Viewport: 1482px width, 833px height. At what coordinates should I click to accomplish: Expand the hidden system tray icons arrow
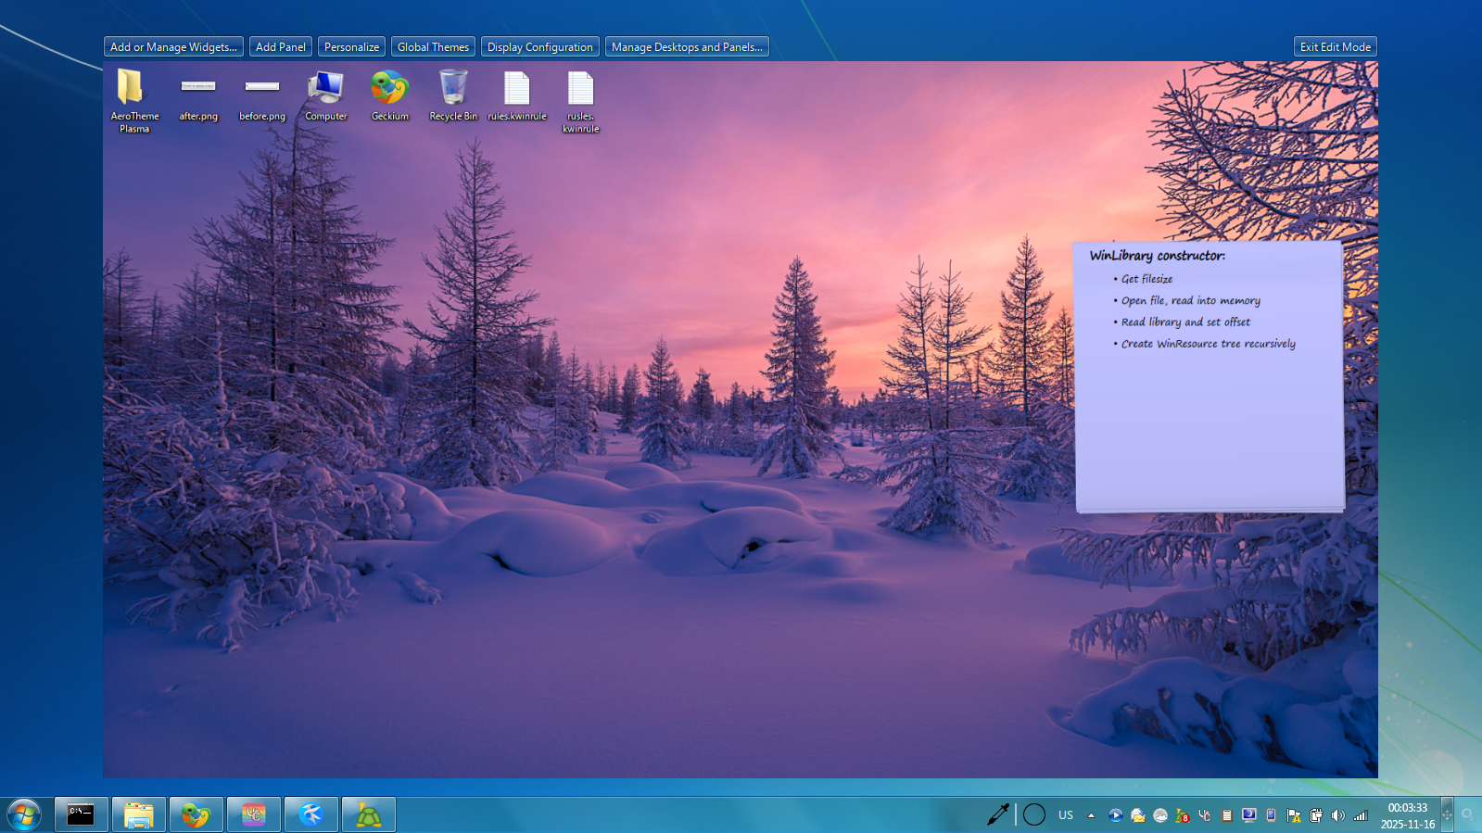[x=1091, y=815]
